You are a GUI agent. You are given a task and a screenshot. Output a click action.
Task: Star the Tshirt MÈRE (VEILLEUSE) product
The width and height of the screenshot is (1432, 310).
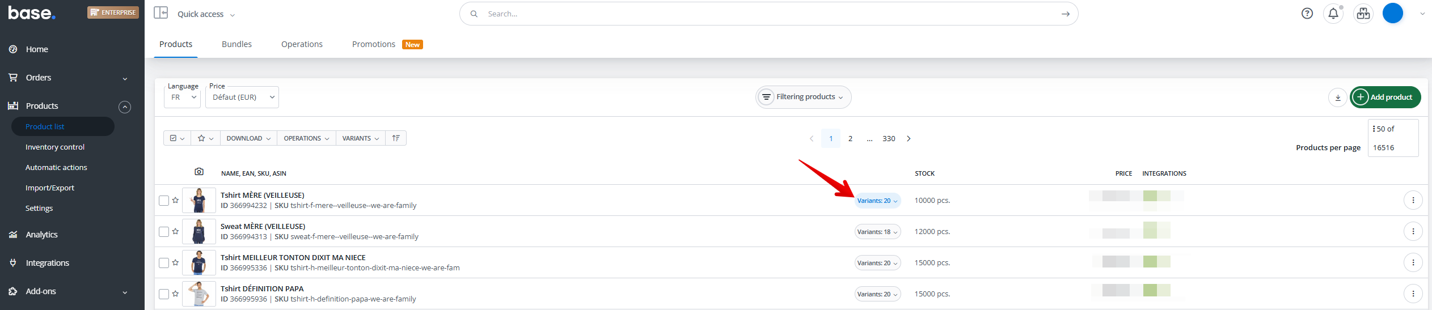[176, 201]
